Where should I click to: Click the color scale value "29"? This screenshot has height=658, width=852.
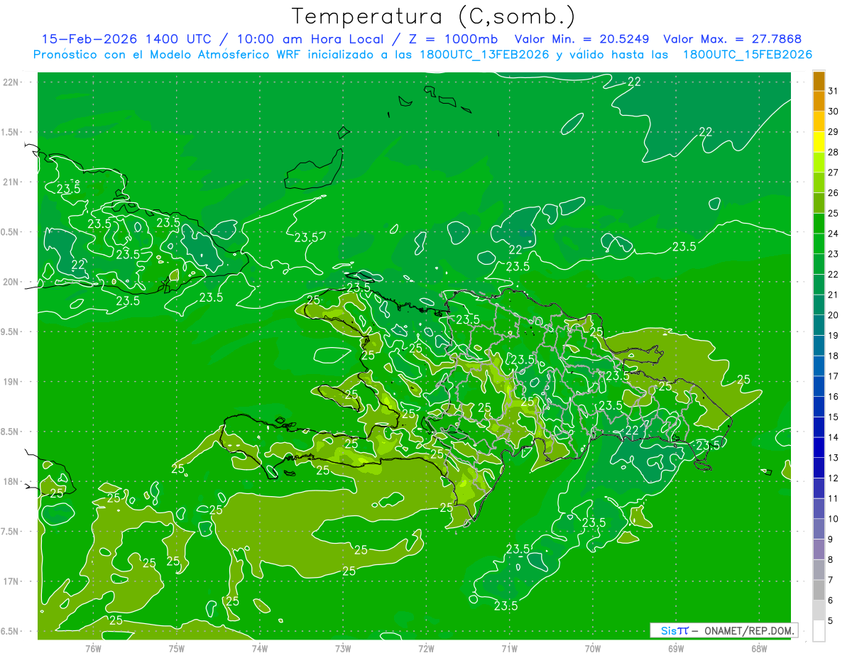(834, 132)
